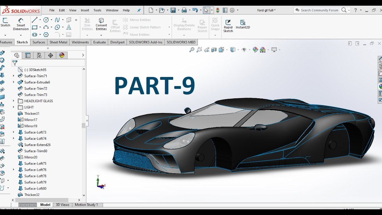Open the Smart Dimension dropdown arrow
The height and width of the screenshot is (215, 382).
tap(21, 35)
